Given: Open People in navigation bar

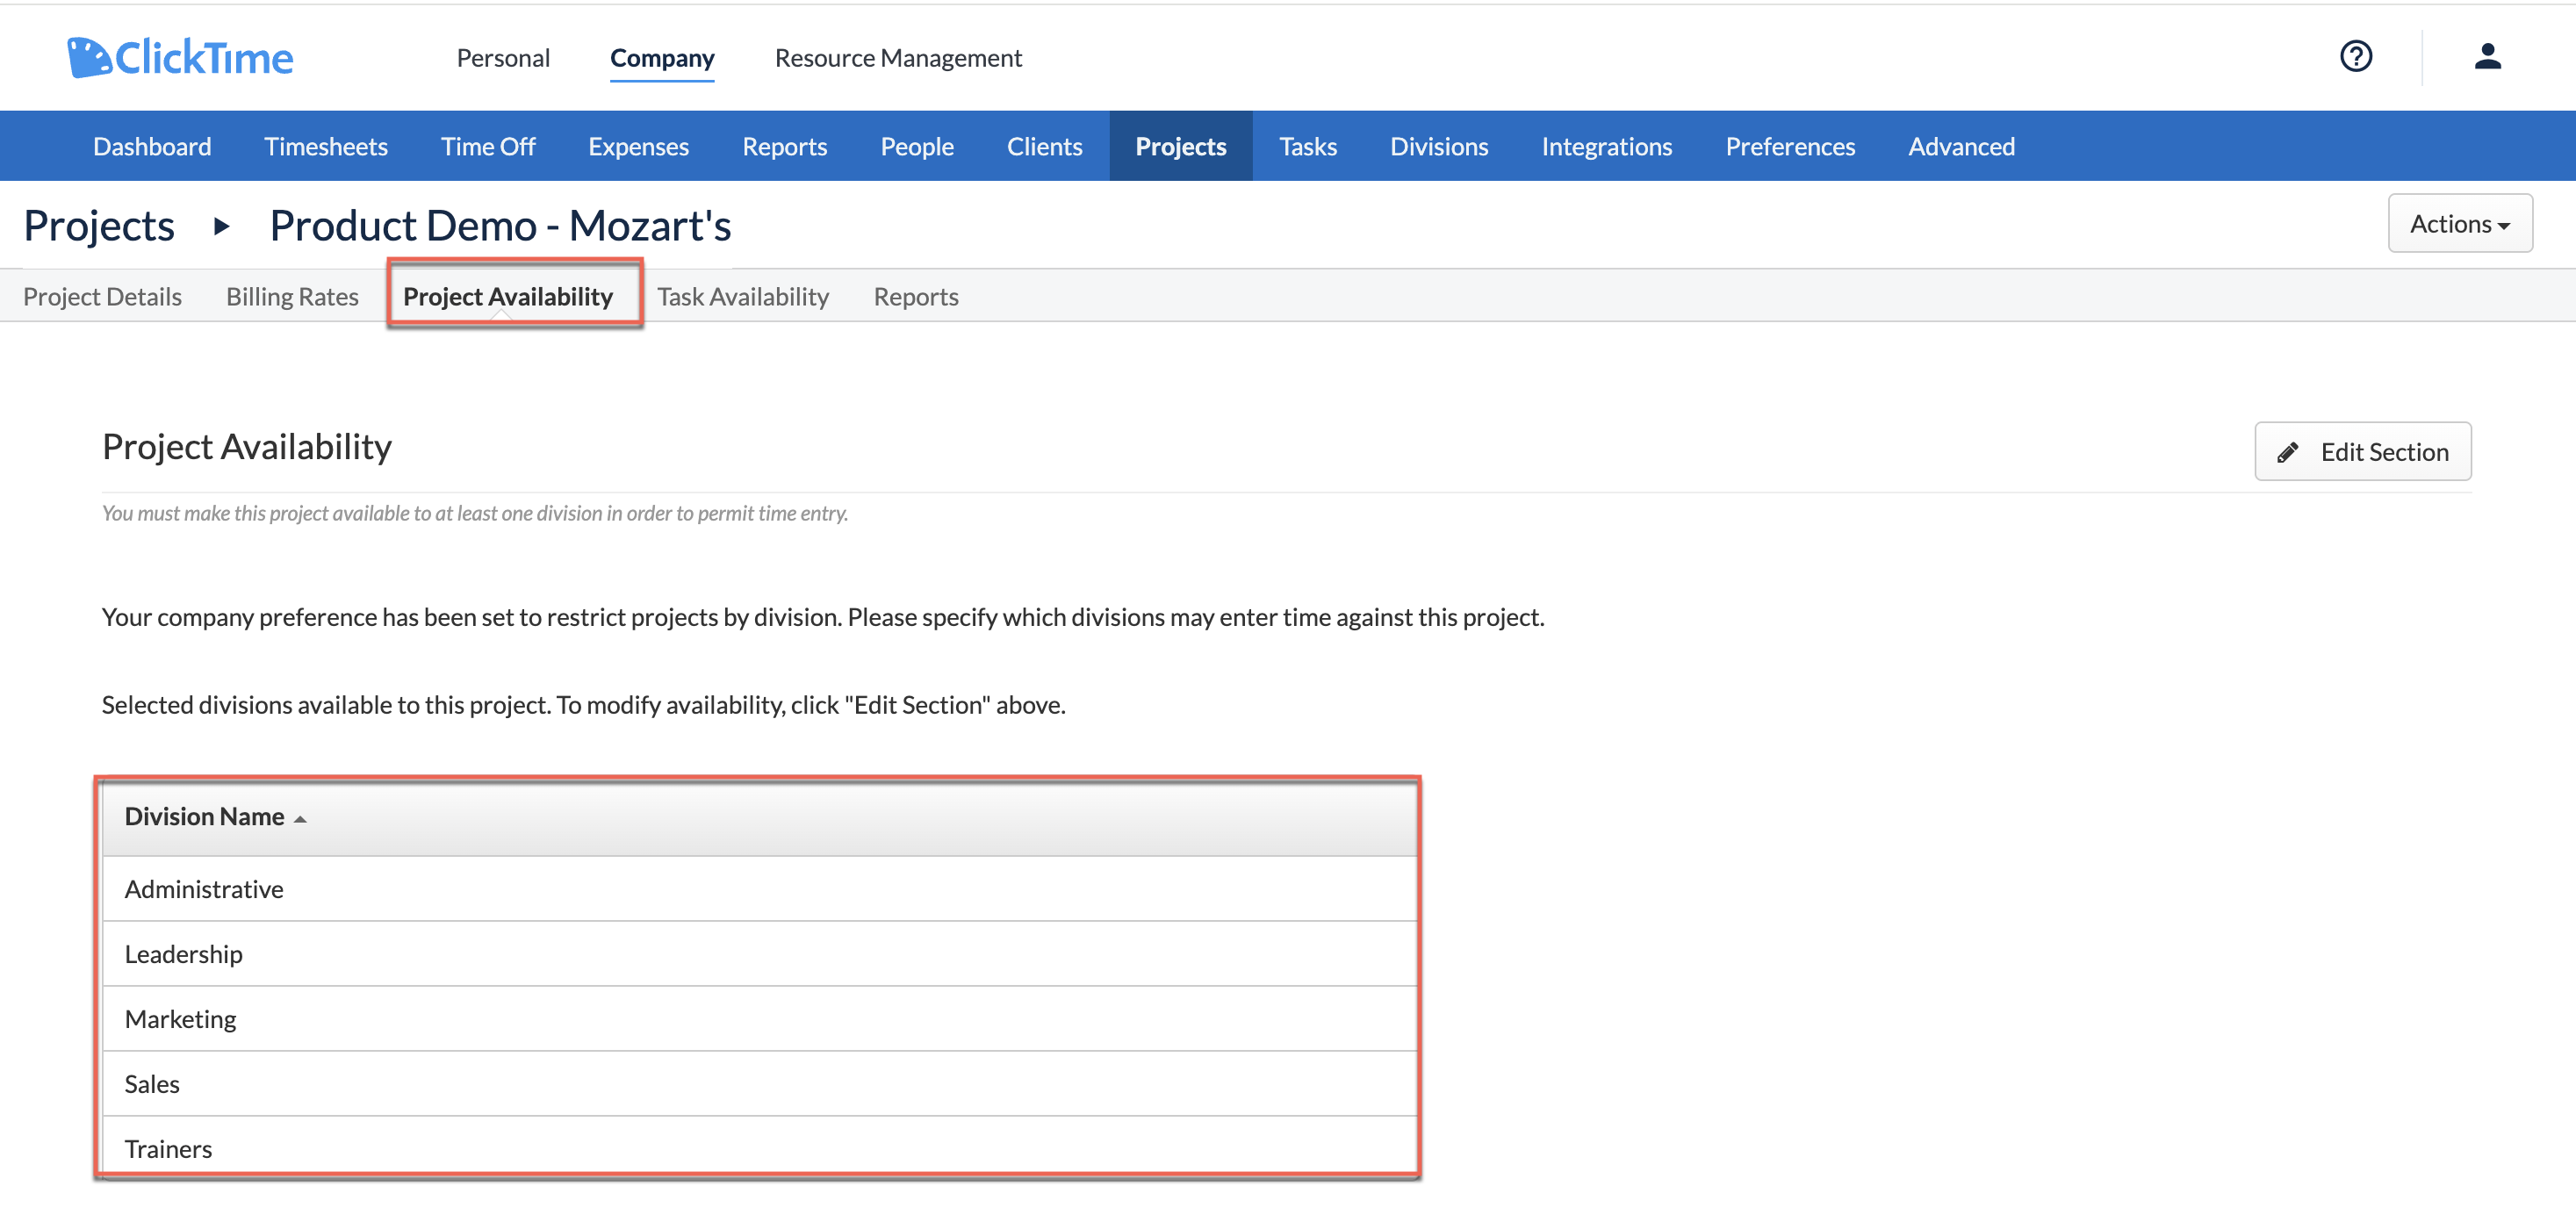Looking at the screenshot, I should pos(917,146).
